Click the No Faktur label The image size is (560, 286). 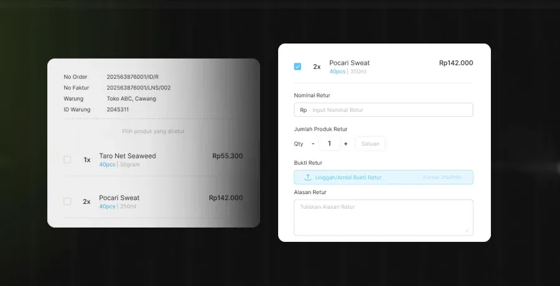77,88
